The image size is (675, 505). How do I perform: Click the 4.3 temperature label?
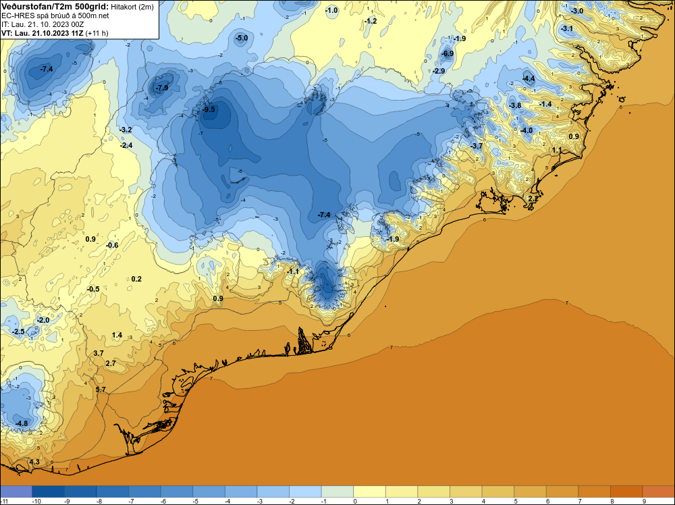coord(34,462)
